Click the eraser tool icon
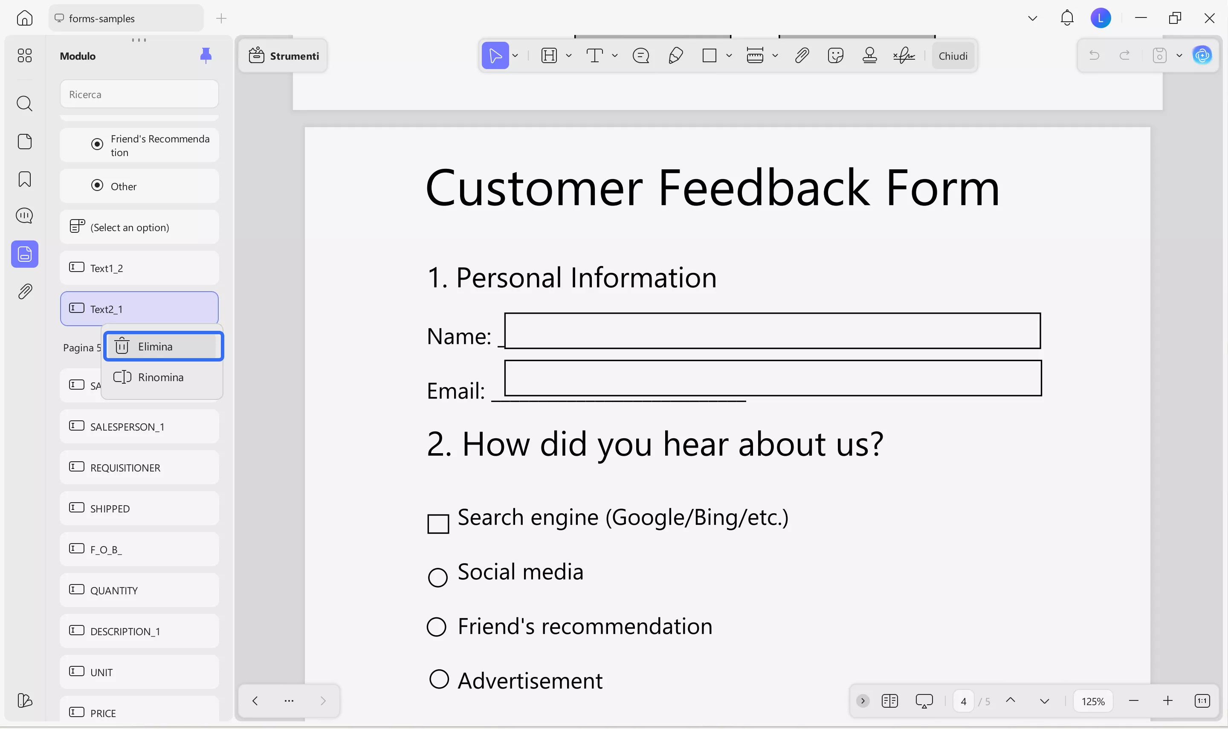The image size is (1228, 729). click(x=675, y=55)
